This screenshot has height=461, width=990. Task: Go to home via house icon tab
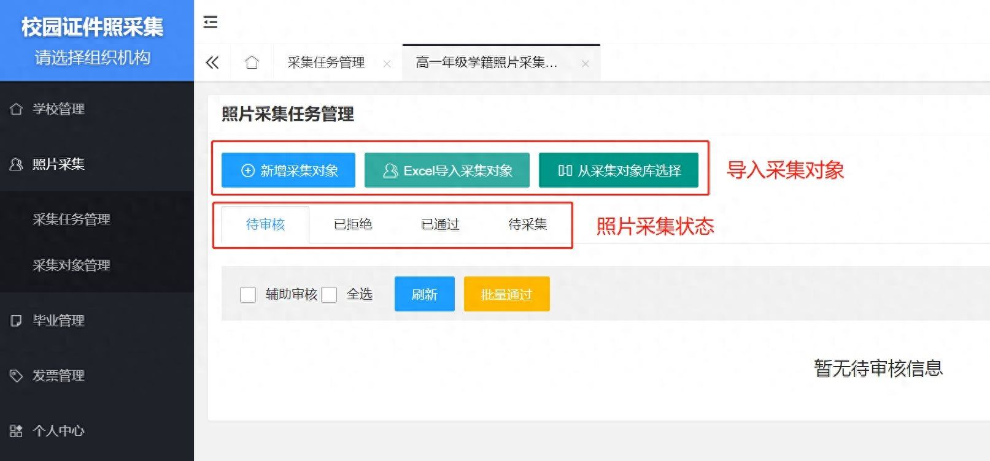[x=252, y=63]
